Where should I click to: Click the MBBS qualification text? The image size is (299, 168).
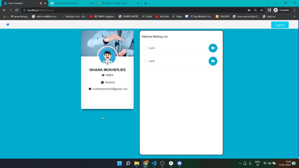coord(109,75)
